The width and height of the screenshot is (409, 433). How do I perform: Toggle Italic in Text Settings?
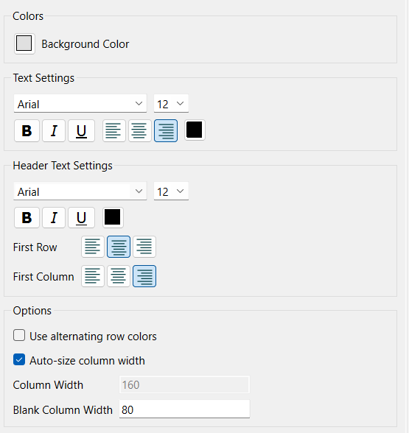[54, 130]
